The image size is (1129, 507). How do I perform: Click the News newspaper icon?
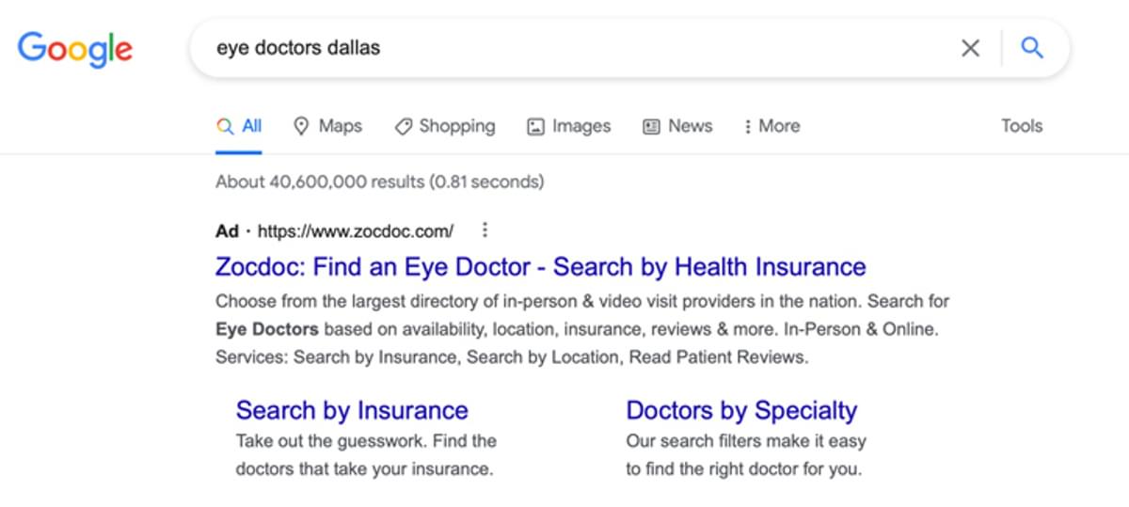tap(651, 126)
